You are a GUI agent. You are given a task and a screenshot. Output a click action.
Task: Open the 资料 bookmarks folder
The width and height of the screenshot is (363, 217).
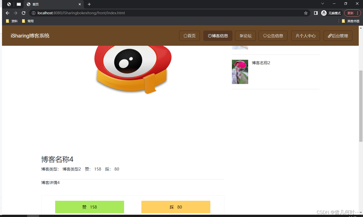(x=12, y=21)
